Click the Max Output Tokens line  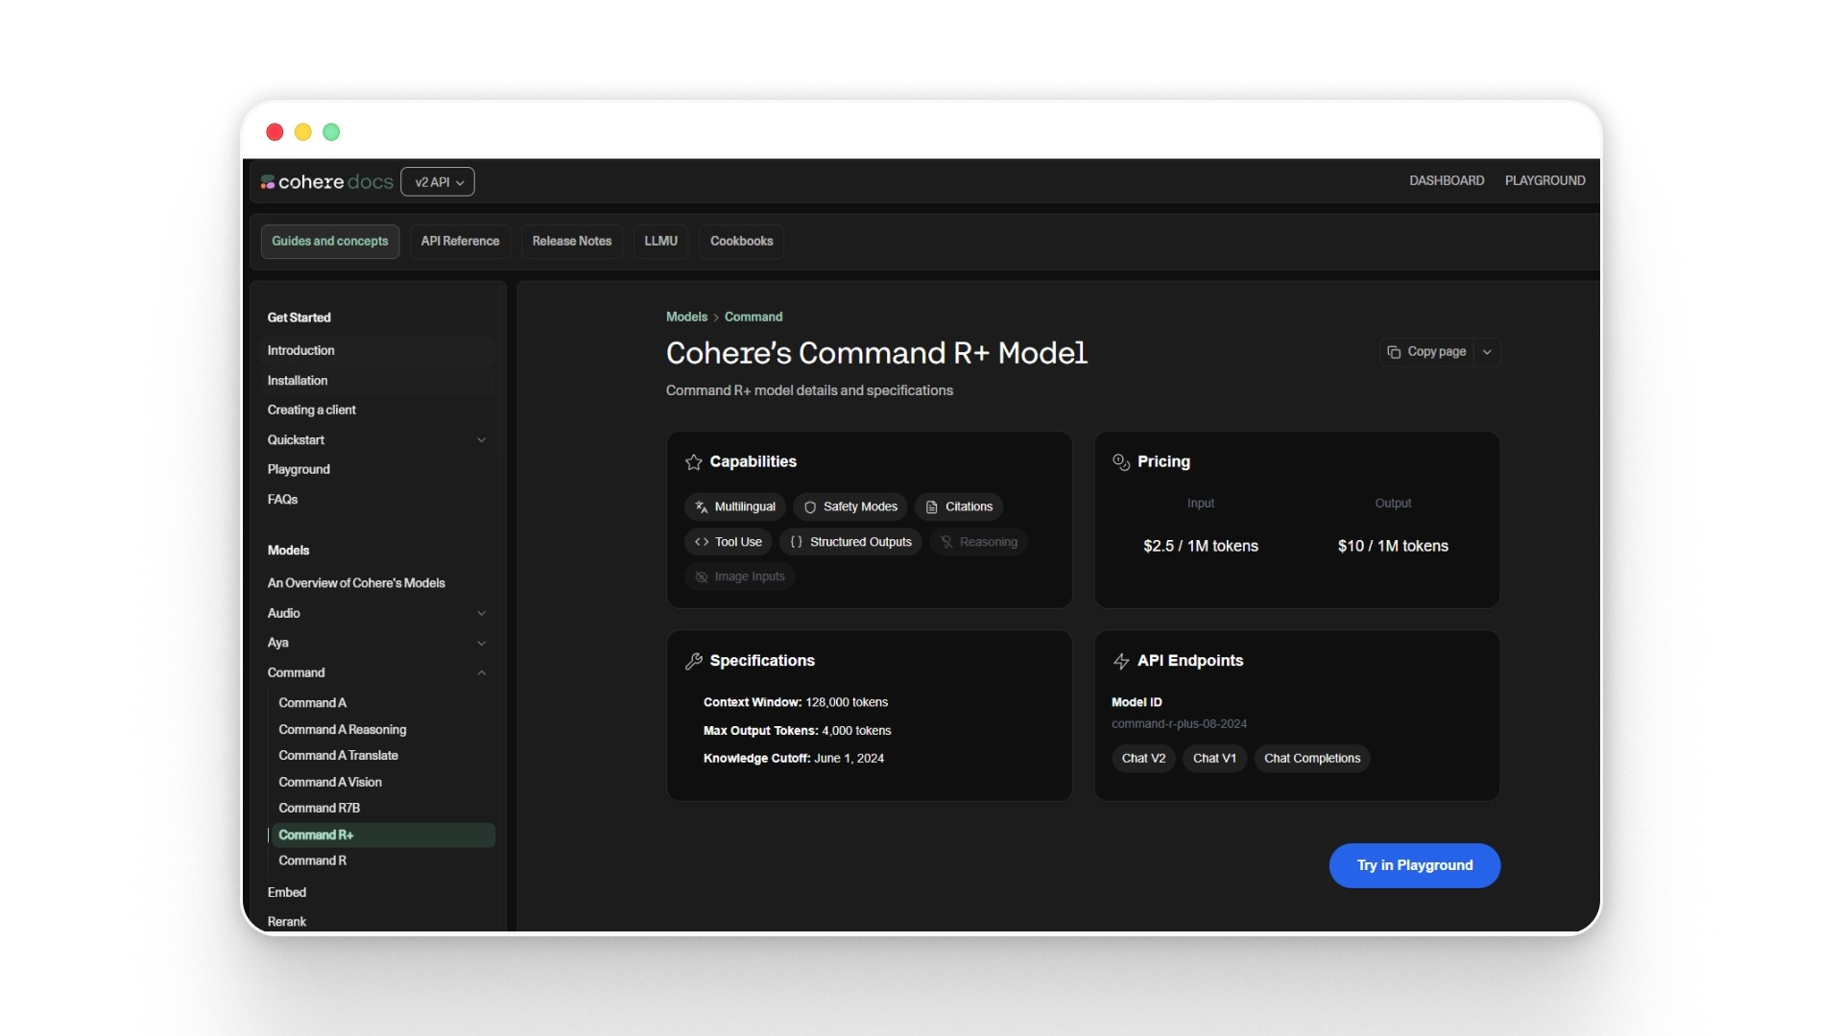coord(797,731)
